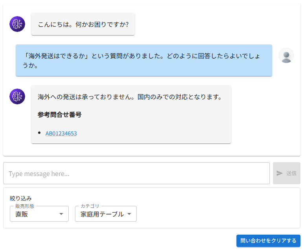Viewport: 304px width, 250px height.
Task: Click the user profile avatar icon
Action: pyautogui.click(x=286, y=56)
